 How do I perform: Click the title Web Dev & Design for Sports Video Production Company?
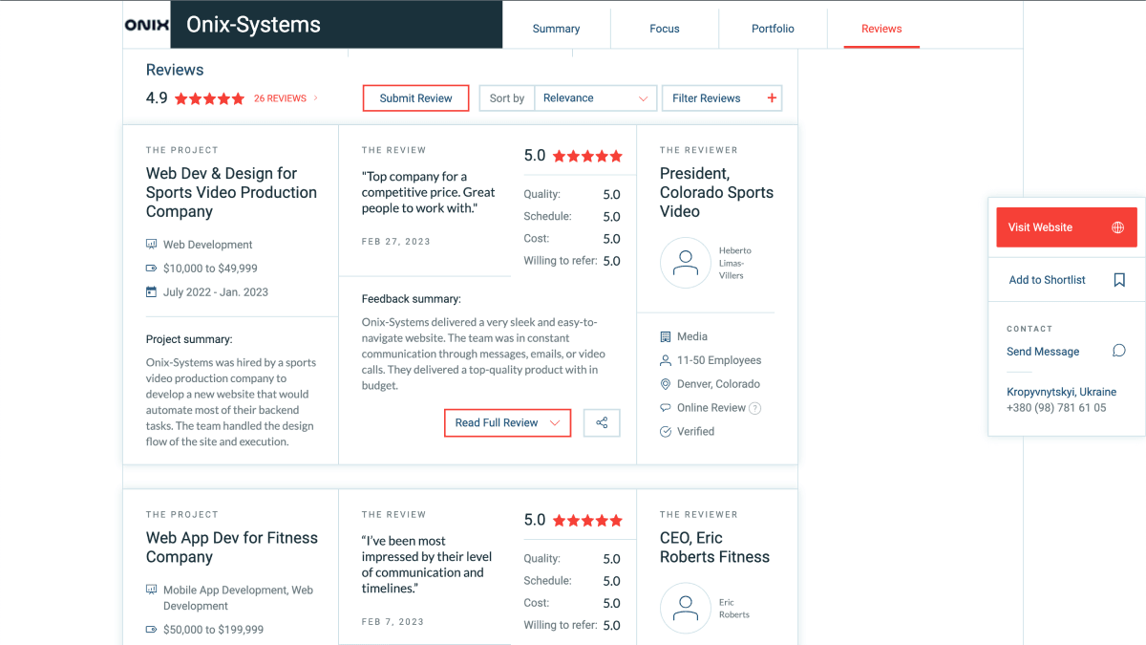click(x=231, y=192)
